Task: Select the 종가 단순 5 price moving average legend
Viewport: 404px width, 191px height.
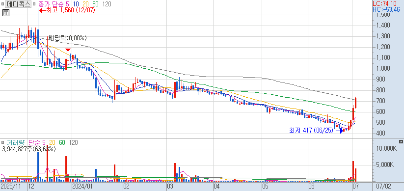Action: point(54,4)
